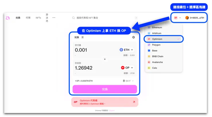Click the Avalanche chain icon
This screenshot has width=212, height=117.
(149, 62)
